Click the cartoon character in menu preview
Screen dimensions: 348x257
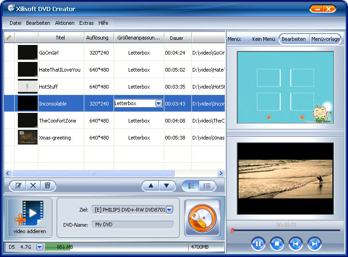(x=321, y=114)
